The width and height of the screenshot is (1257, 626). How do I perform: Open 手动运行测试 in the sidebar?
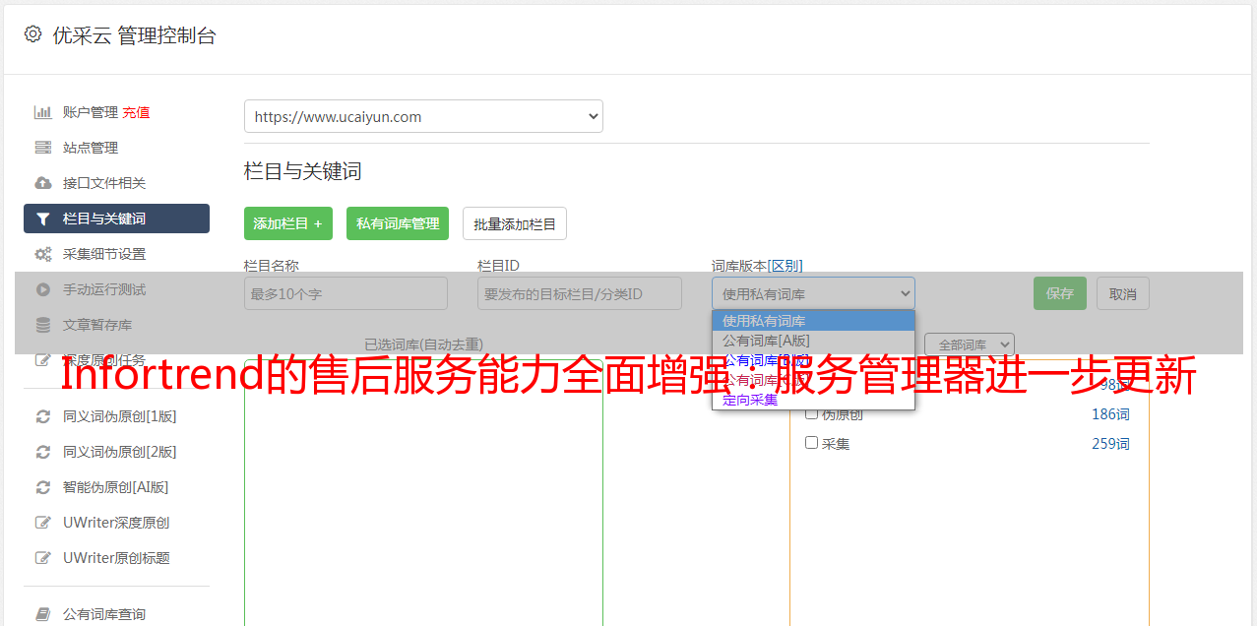tap(104, 289)
